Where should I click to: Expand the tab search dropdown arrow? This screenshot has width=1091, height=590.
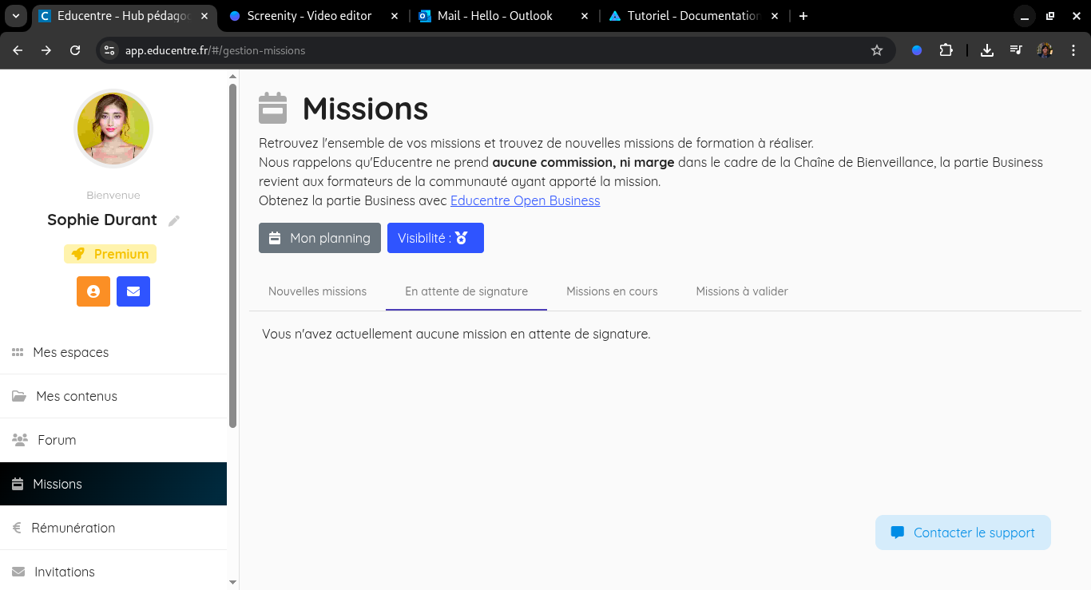tap(15, 16)
